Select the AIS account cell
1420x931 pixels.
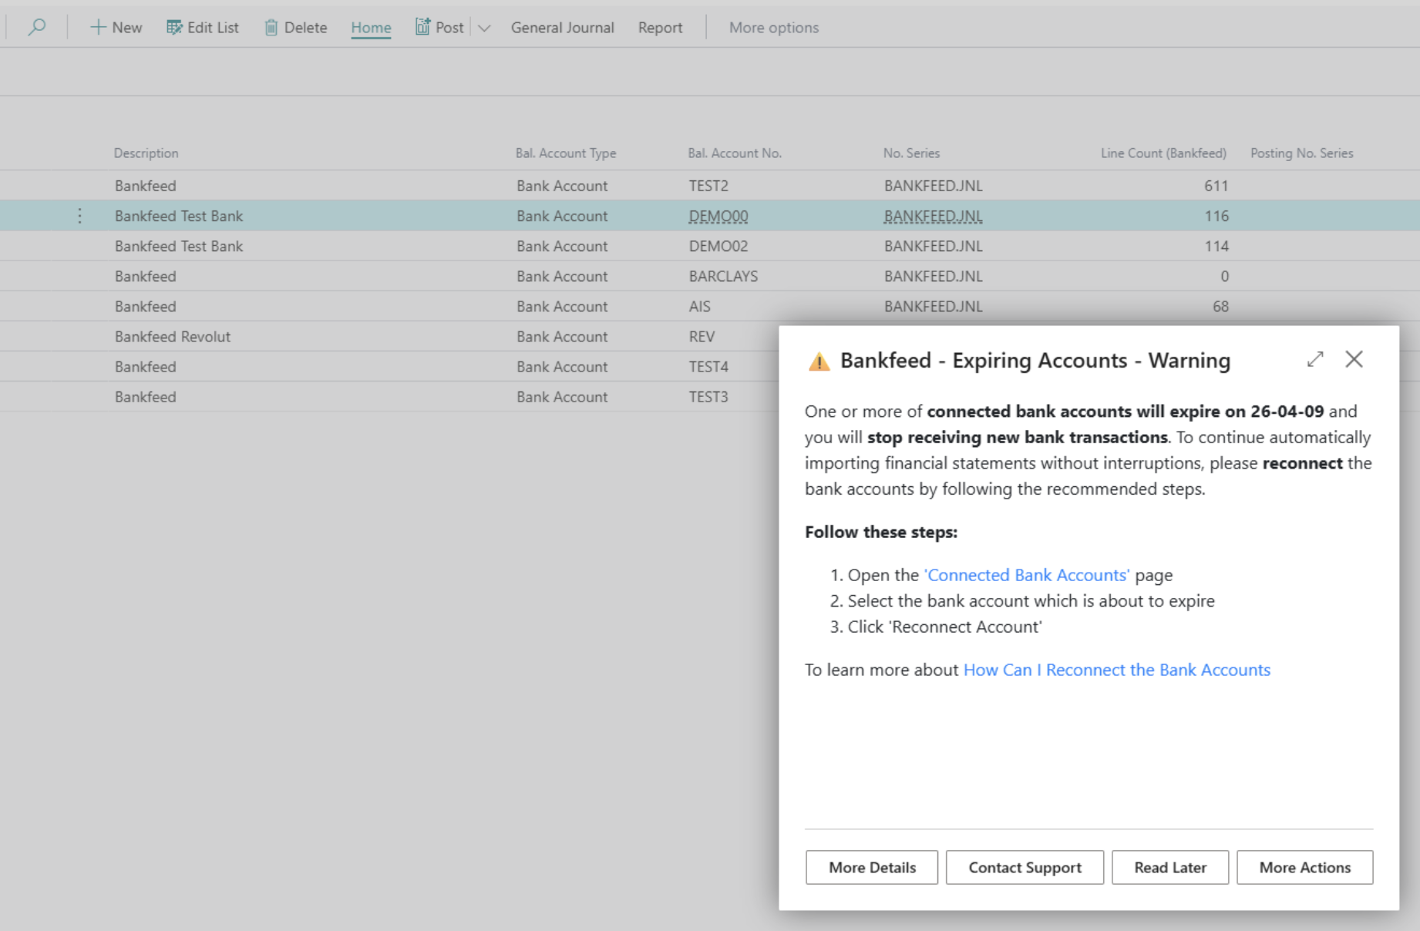[700, 307]
